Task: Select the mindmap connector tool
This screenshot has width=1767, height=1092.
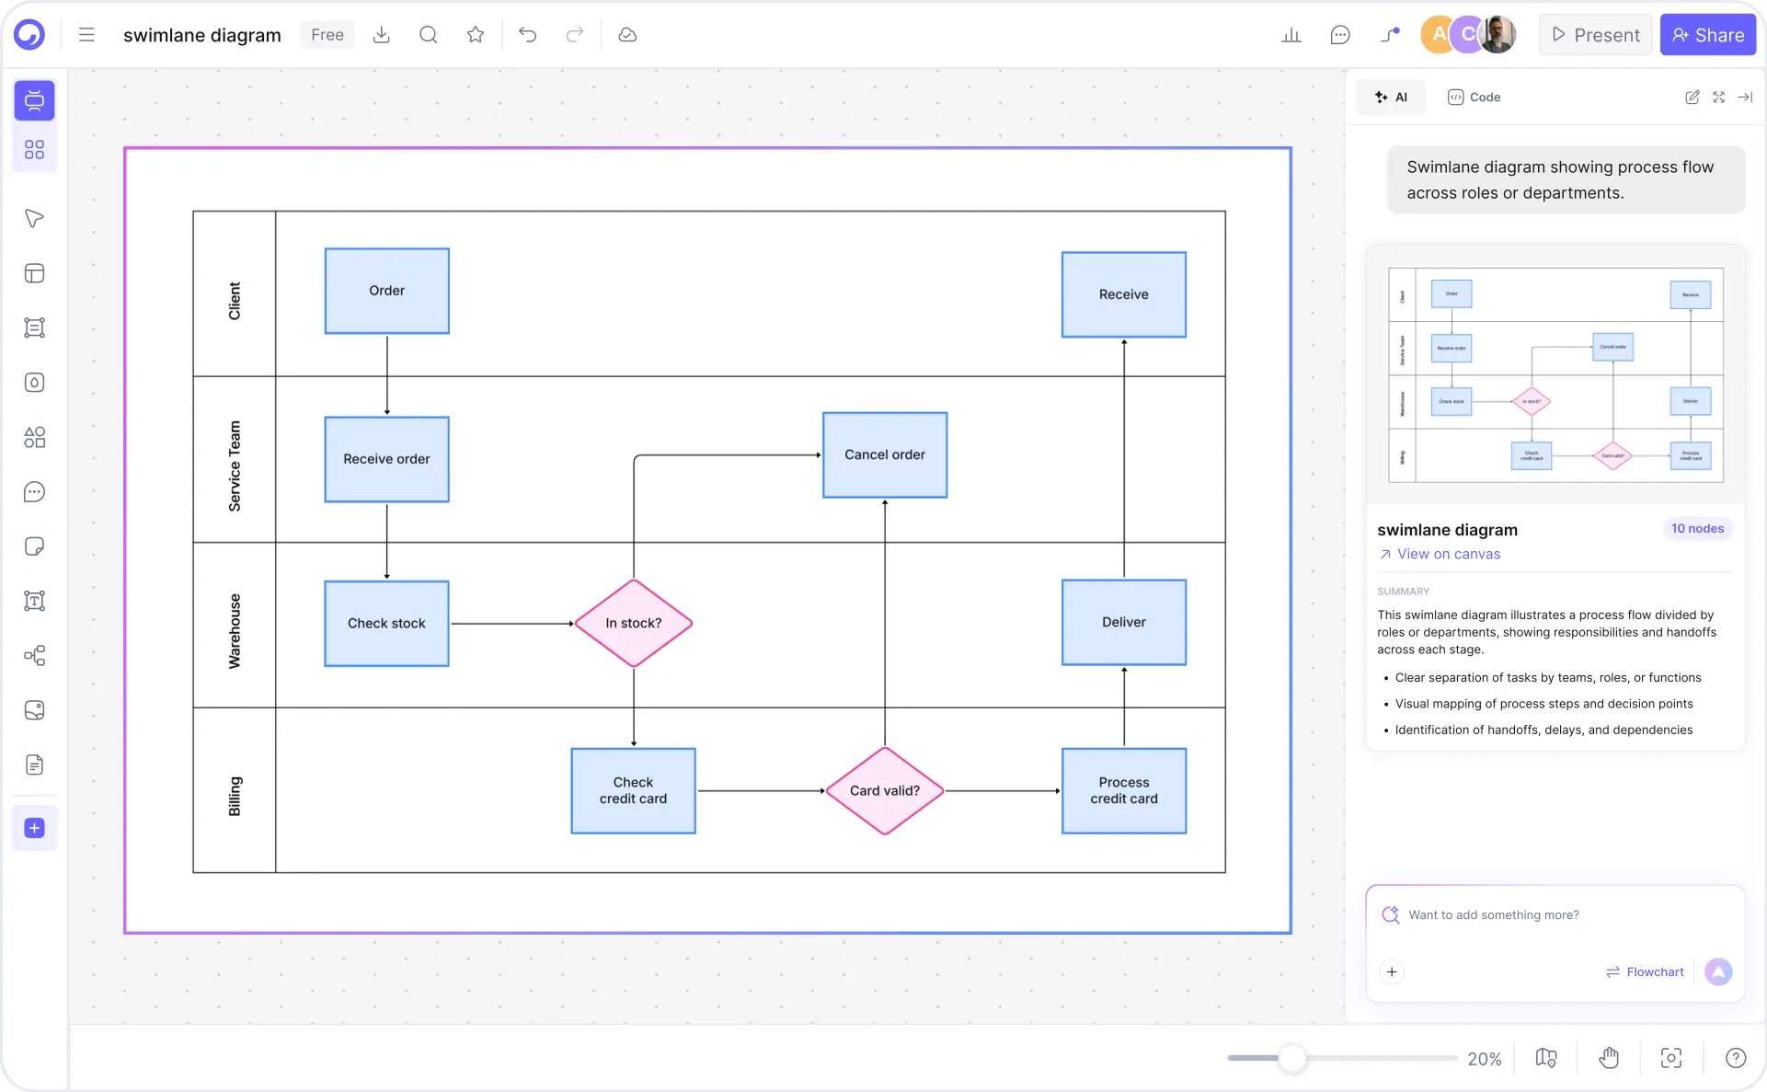Action: coord(34,656)
